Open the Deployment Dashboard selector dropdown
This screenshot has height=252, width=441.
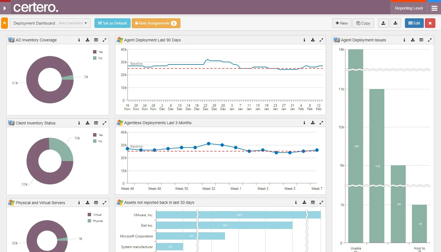point(50,23)
